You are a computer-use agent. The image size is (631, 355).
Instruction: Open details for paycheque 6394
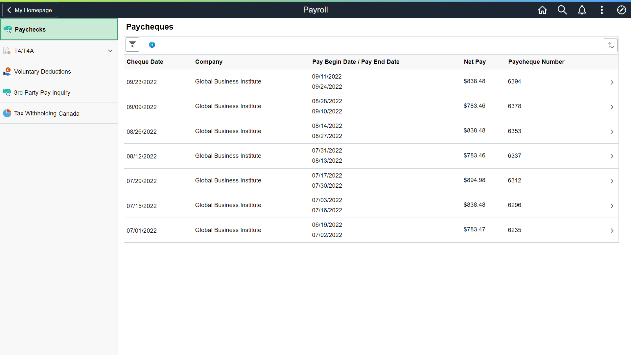click(x=612, y=82)
